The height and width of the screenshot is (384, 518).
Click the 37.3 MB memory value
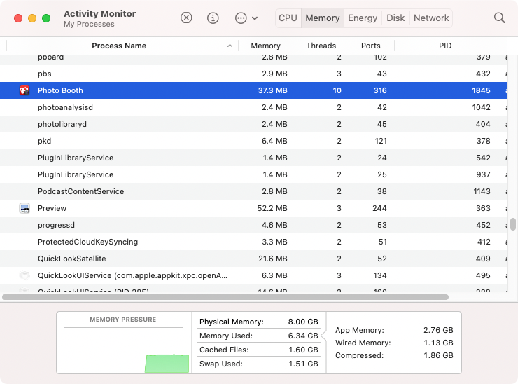tap(272, 90)
